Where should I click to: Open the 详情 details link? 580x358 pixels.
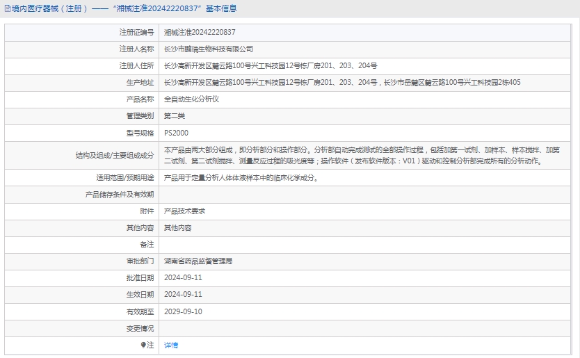[x=171, y=345]
